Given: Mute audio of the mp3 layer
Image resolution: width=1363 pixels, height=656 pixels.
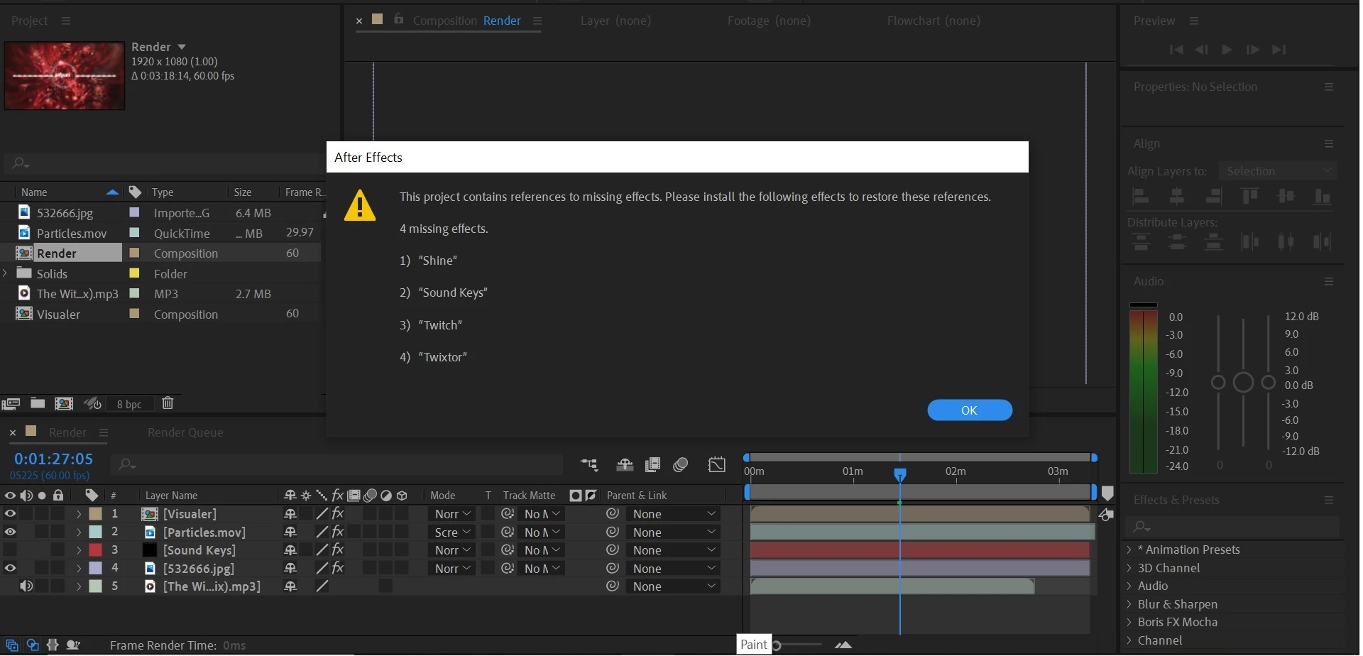Looking at the screenshot, I should click(26, 586).
